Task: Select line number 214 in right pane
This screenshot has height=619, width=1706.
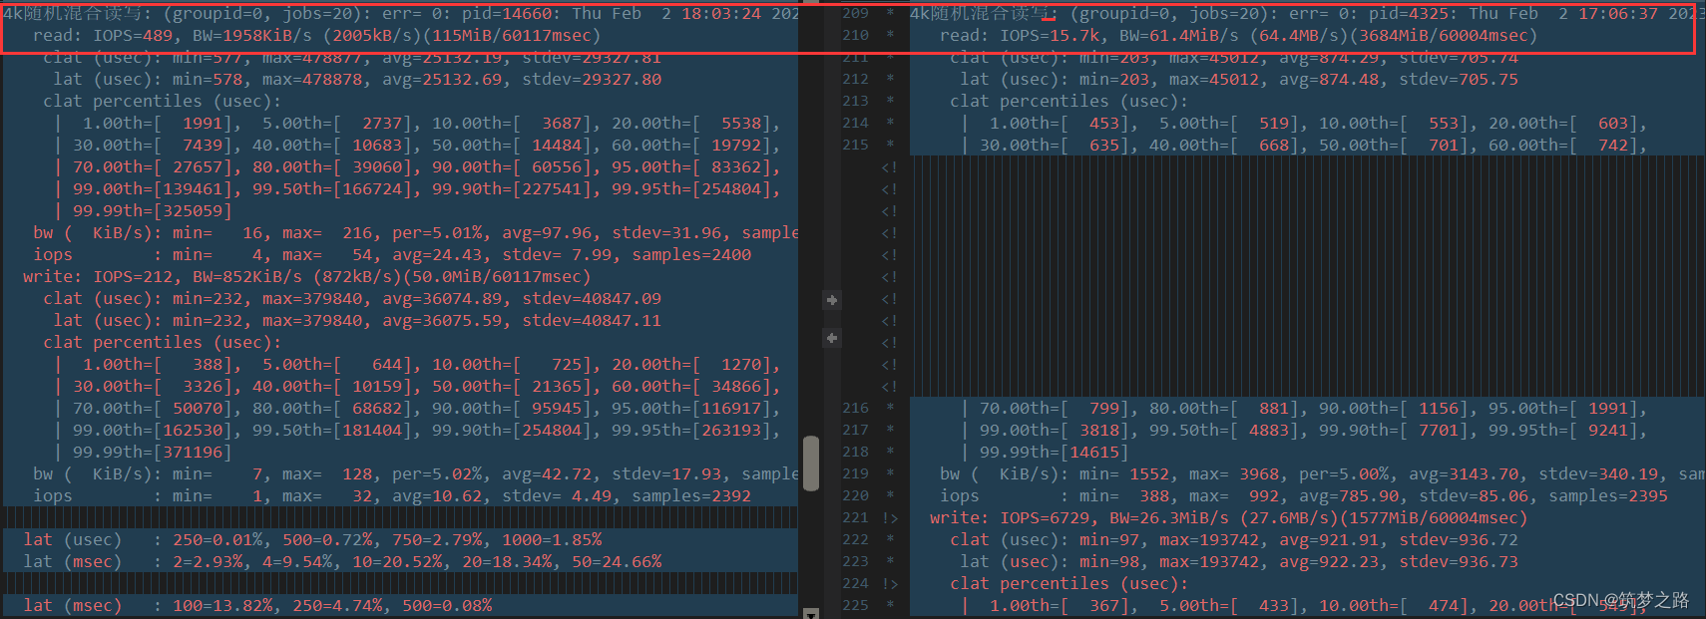Action: (855, 123)
